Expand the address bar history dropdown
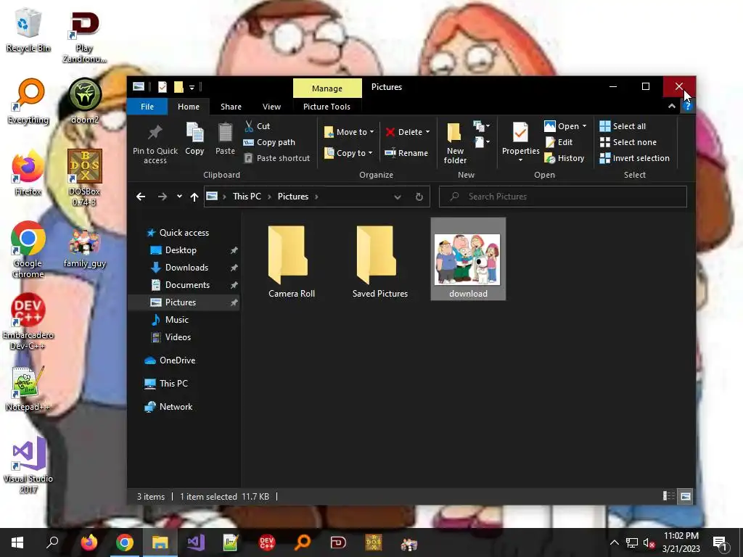Viewport: 743px width, 557px height. coord(398,197)
